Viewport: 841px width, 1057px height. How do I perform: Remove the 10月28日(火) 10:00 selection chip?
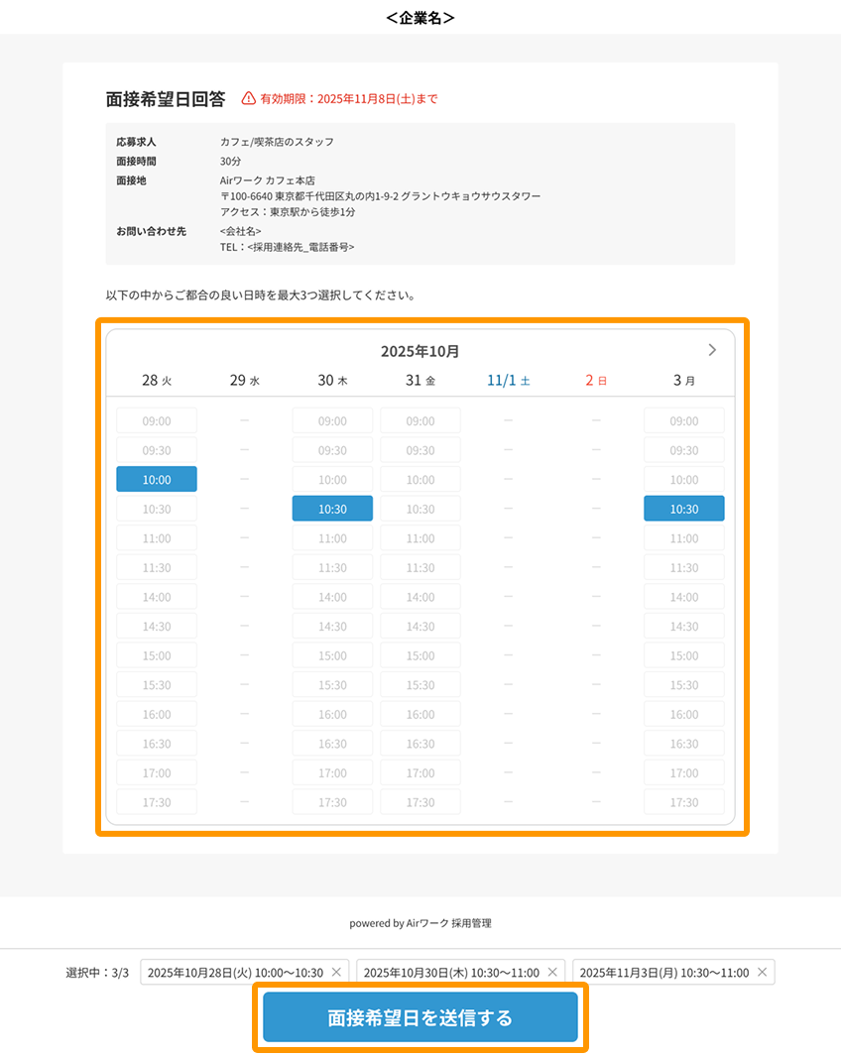[x=336, y=972]
